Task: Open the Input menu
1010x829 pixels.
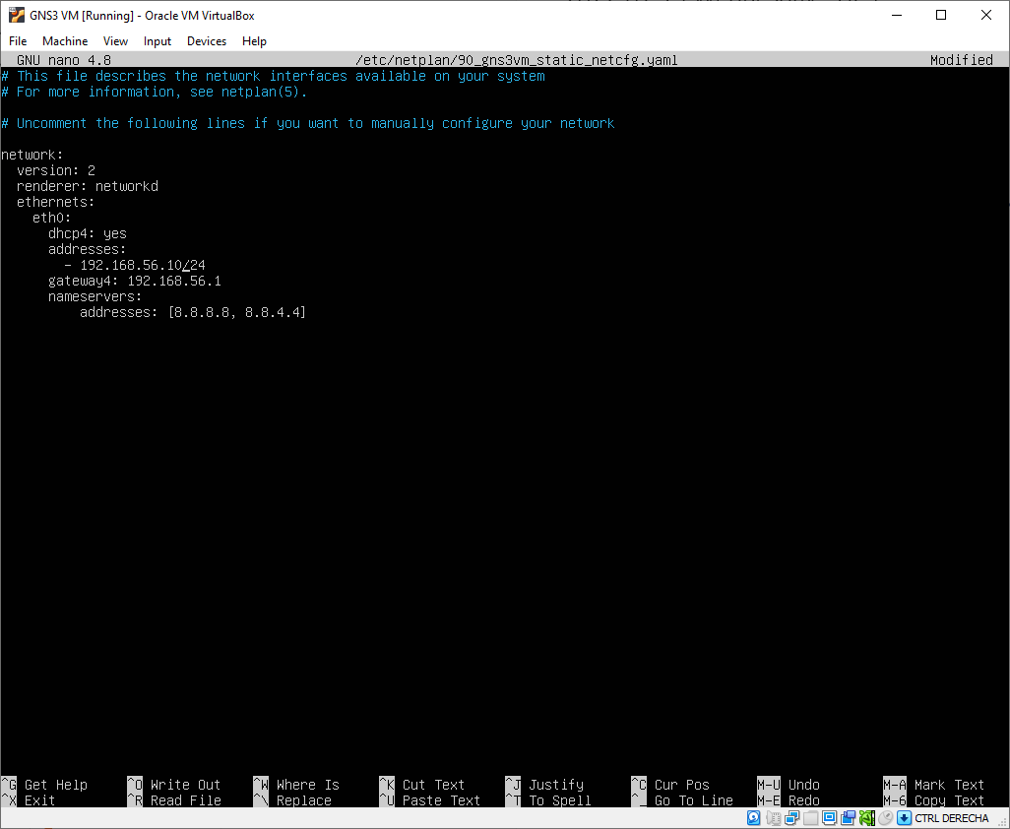Action: 158,41
